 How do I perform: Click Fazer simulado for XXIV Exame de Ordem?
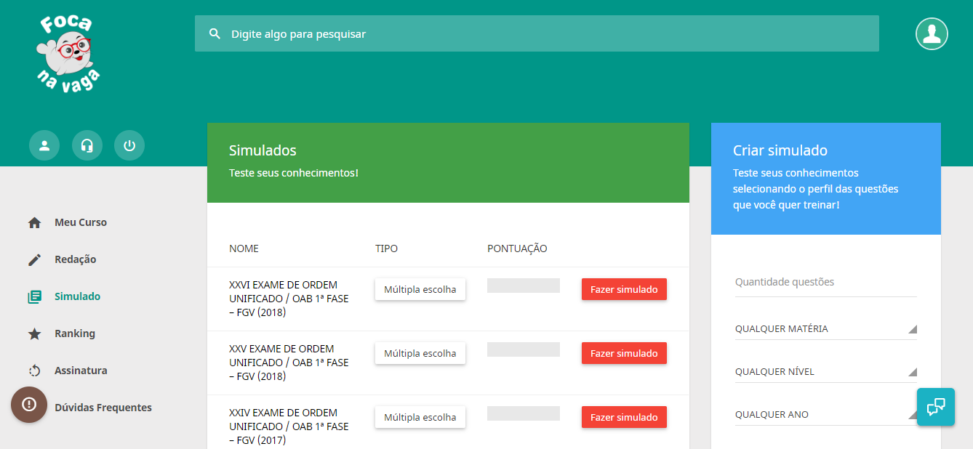coord(624,416)
